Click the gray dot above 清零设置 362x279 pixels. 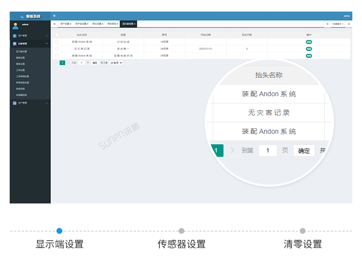point(303,231)
